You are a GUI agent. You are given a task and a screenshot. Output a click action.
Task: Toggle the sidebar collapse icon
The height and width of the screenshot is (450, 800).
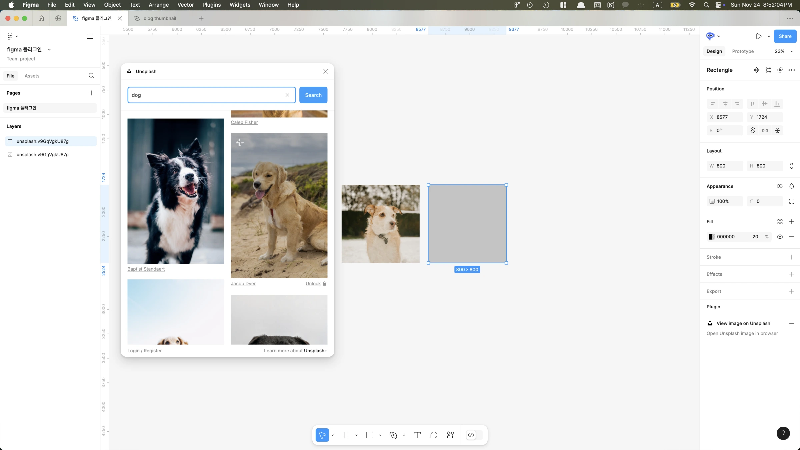point(90,36)
